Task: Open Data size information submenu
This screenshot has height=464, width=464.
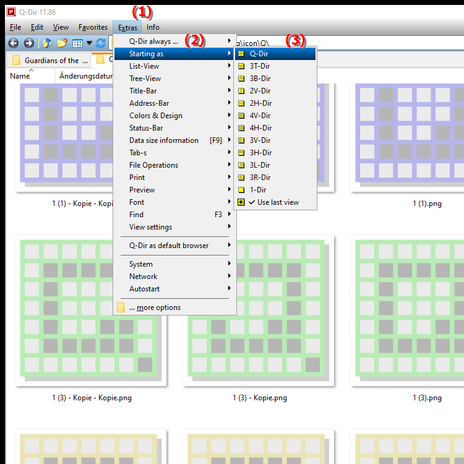Action: tap(174, 140)
